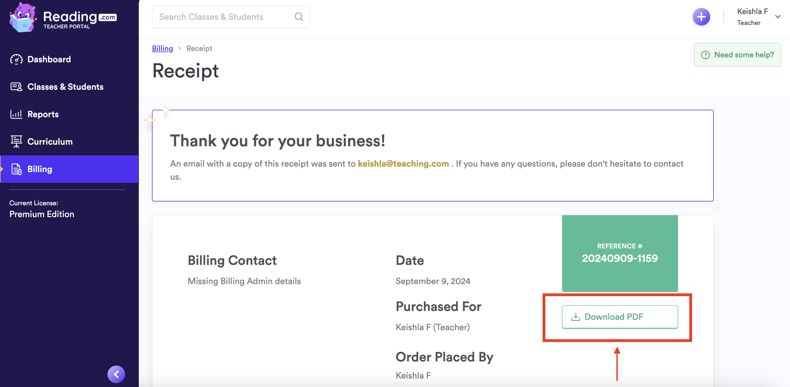Collapse the sidebar with arrow button
Viewport: 790px width, 387px height.
[116, 374]
